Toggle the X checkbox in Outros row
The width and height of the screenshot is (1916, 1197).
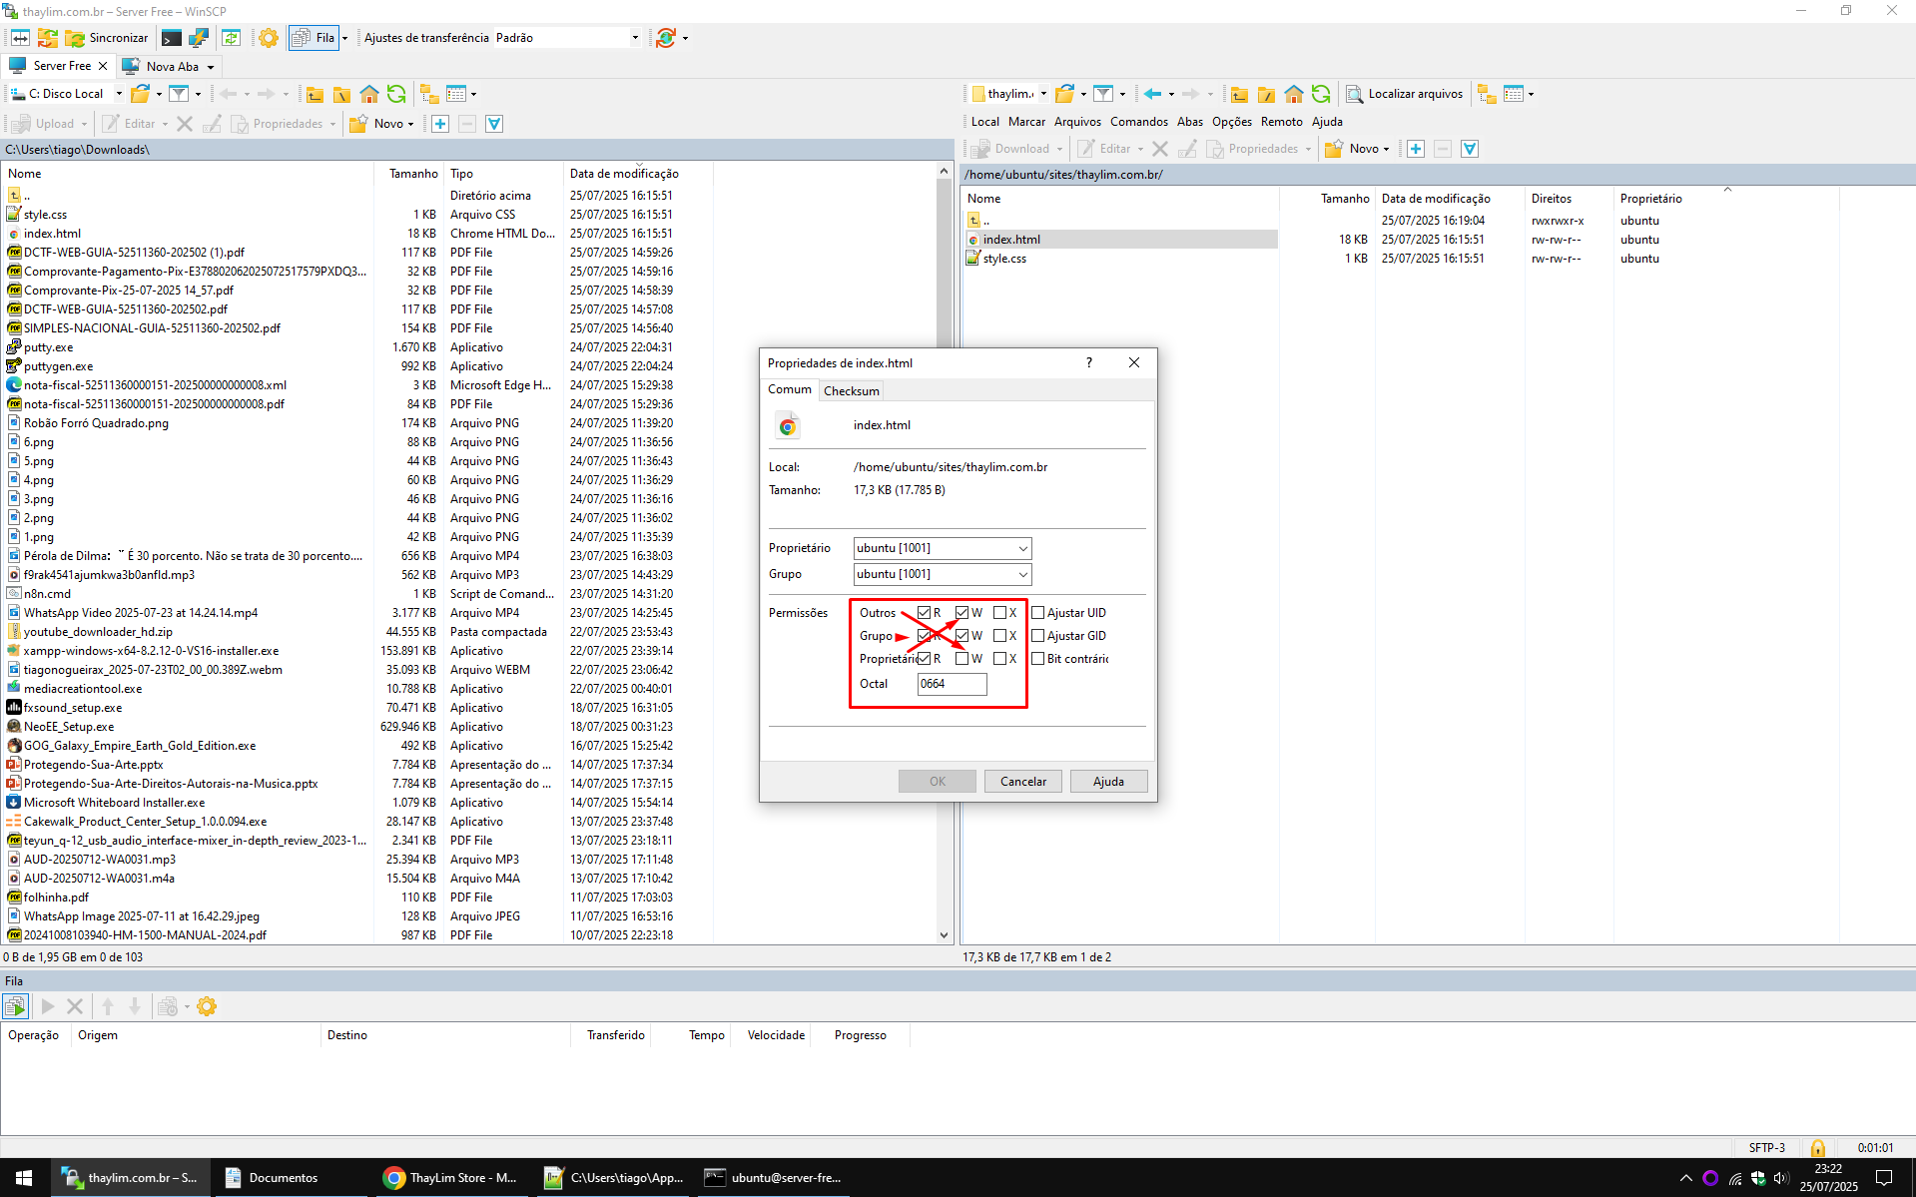point(999,613)
